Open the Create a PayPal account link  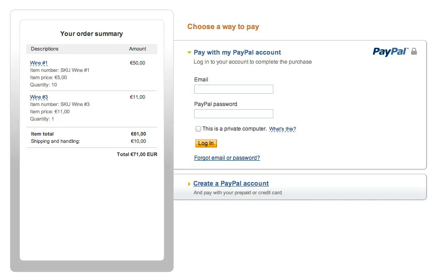pos(231,183)
